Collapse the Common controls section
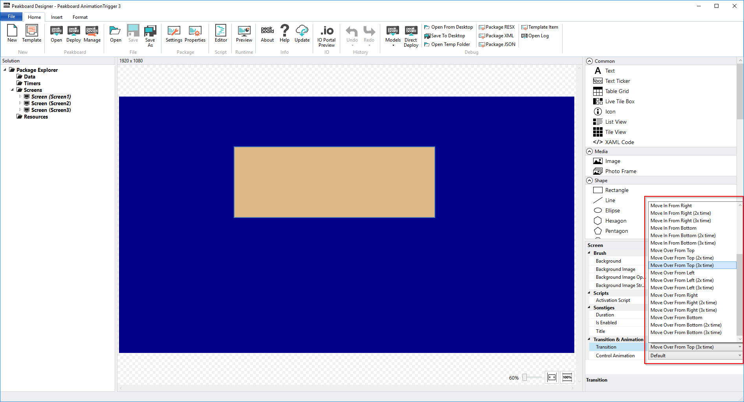The width and height of the screenshot is (744, 402). tap(590, 61)
